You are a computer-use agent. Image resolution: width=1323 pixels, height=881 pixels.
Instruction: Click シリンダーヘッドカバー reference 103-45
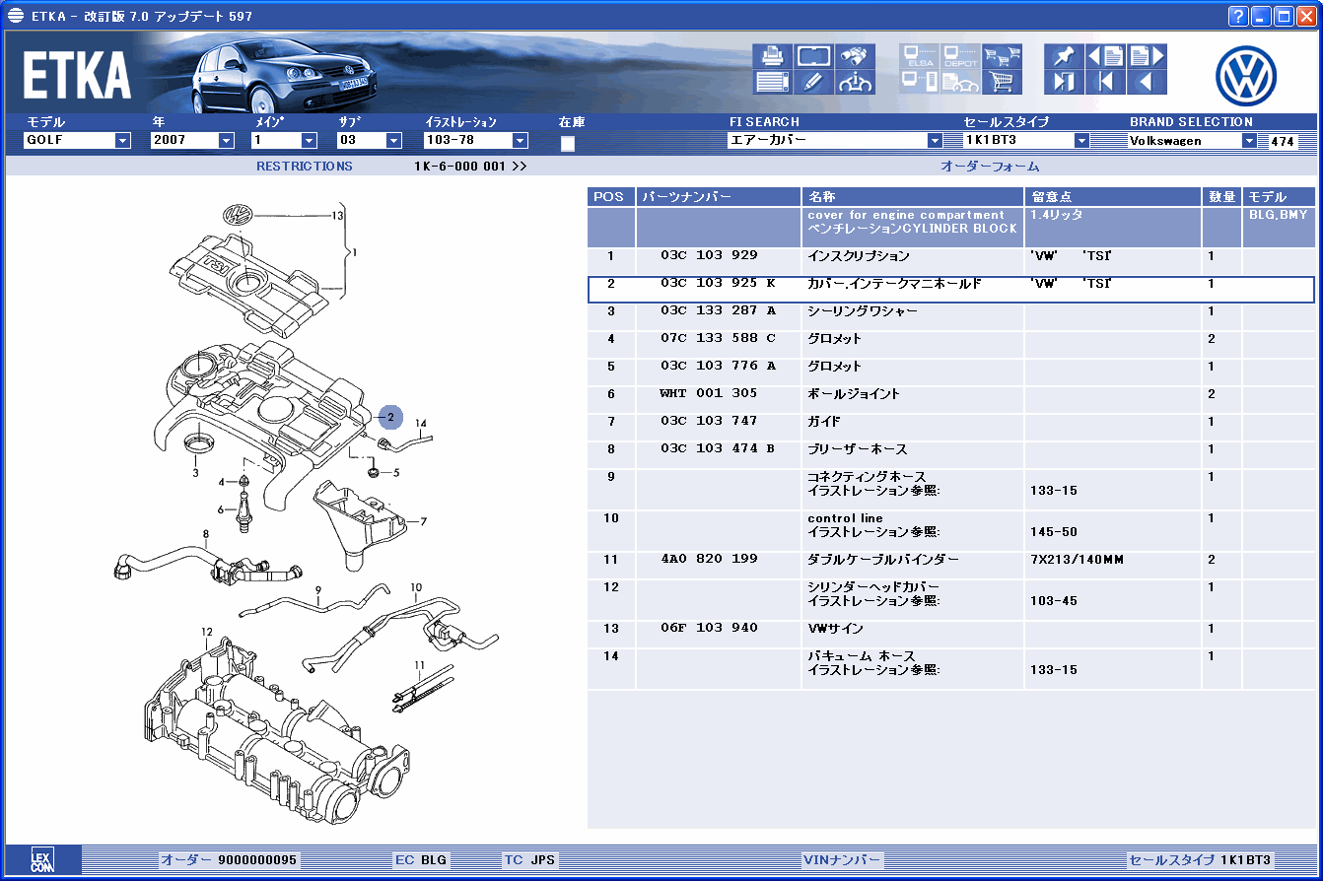[1054, 601]
